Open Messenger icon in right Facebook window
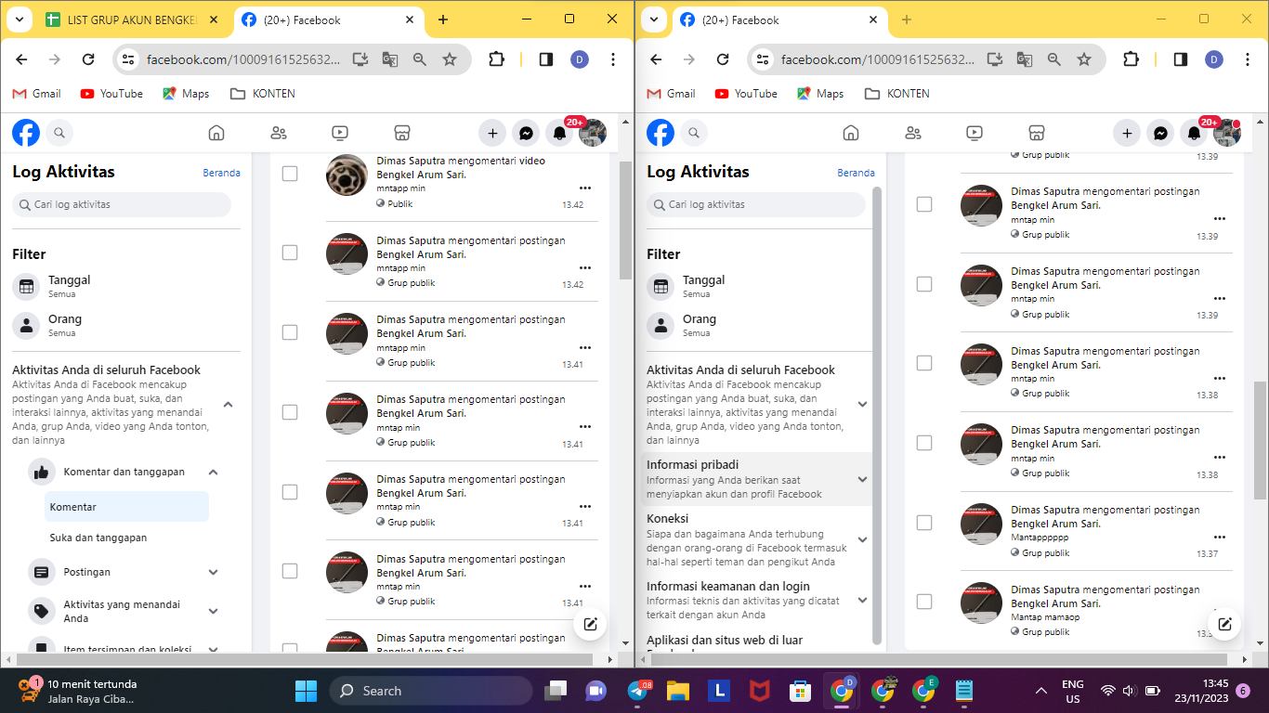The image size is (1269, 713). (x=1160, y=133)
